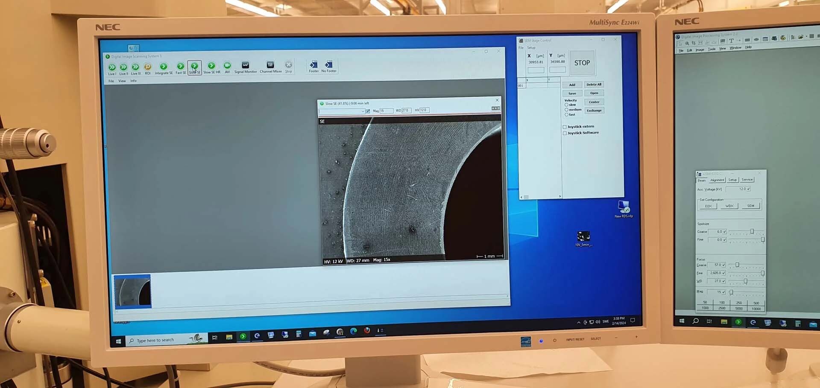Open New RDS.rdp desktop shortcut
Image resolution: width=820 pixels, height=388 pixels.
[624, 208]
